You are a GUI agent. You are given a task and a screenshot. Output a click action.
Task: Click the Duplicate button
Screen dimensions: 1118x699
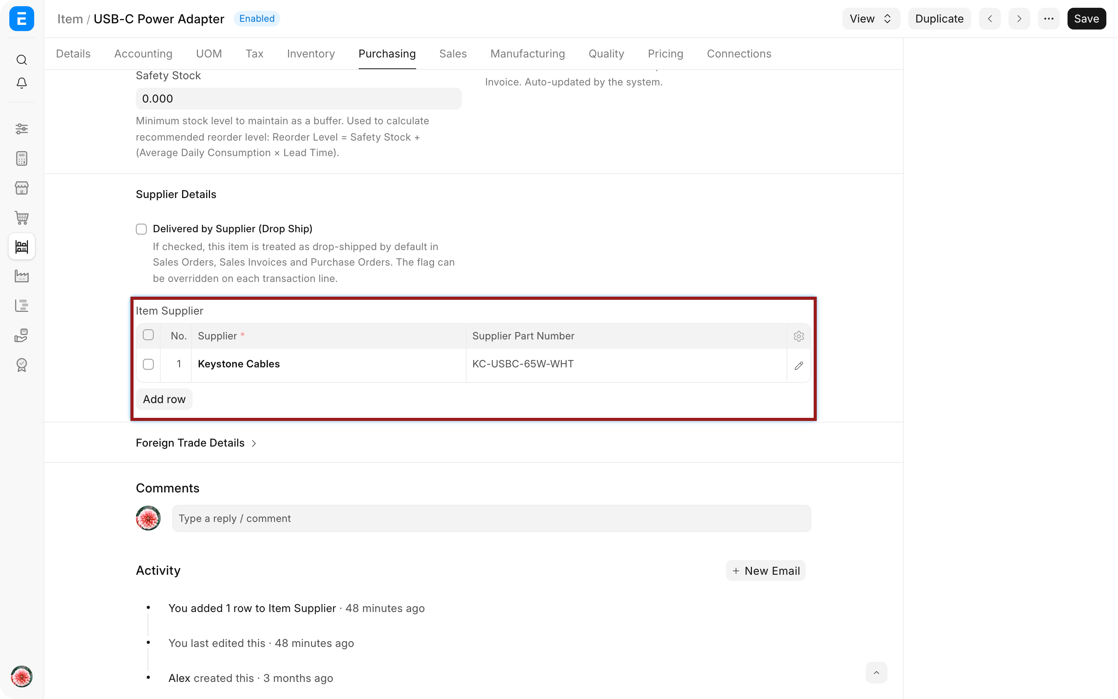click(x=939, y=19)
